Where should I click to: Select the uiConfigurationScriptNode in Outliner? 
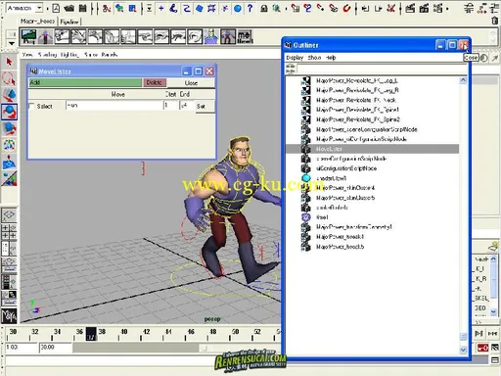tap(346, 168)
